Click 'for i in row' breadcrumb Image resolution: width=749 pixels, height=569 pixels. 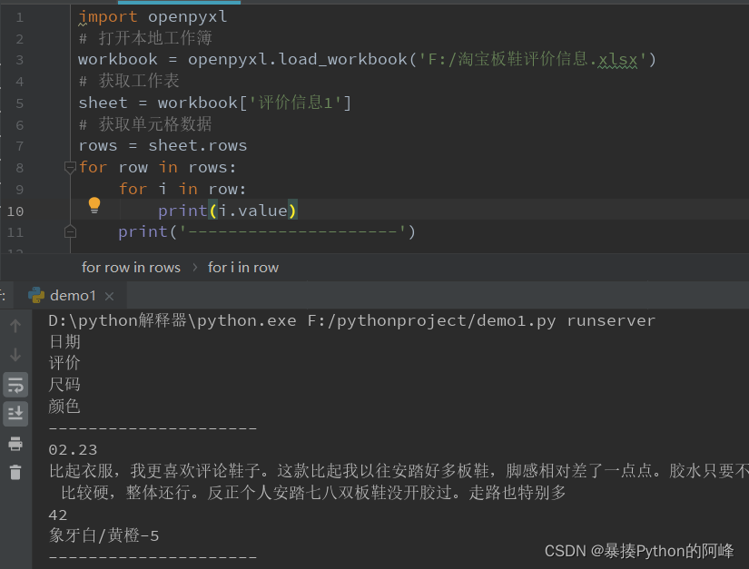(x=243, y=268)
